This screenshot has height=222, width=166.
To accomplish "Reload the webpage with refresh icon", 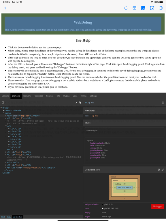I will coord(126,8).
